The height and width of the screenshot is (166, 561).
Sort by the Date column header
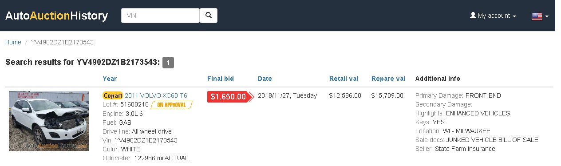pyautogui.click(x=265, y=79)
